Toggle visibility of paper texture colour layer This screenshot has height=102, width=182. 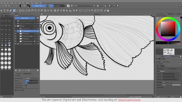(16, 41)
